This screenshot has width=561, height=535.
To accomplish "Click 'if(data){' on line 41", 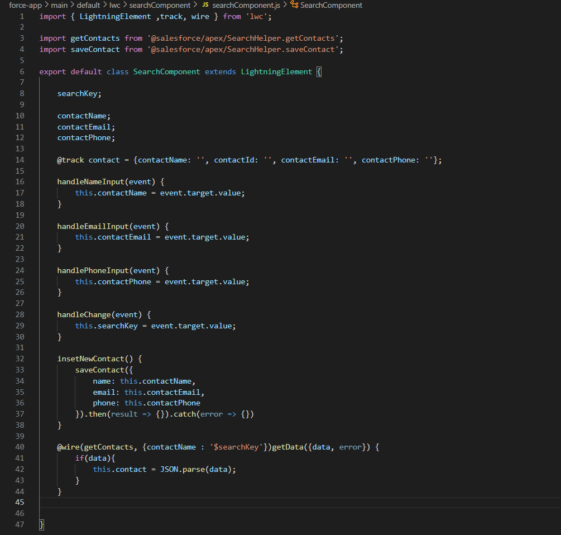I will (x=95, y=458).
